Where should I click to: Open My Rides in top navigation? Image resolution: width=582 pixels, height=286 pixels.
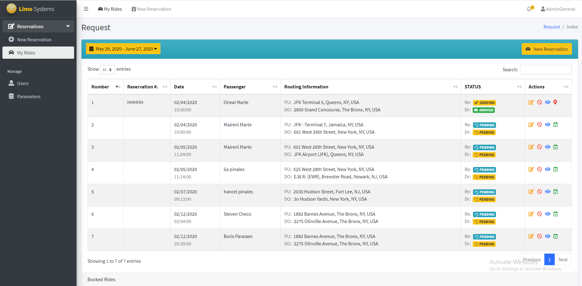(110, 9)
